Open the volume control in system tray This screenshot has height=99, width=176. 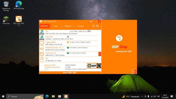(x=155, y=97)
